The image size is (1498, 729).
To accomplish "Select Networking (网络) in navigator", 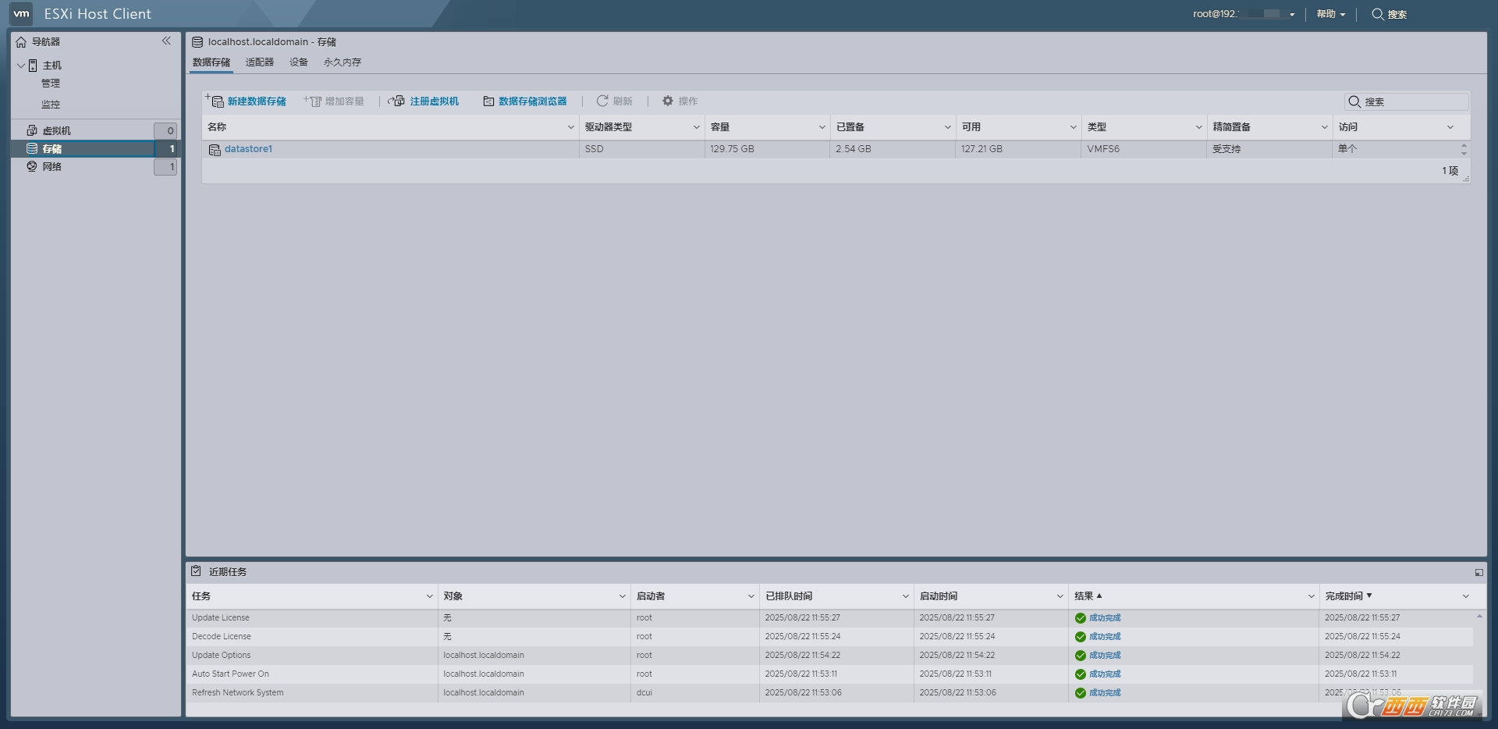I will [51, 166].
